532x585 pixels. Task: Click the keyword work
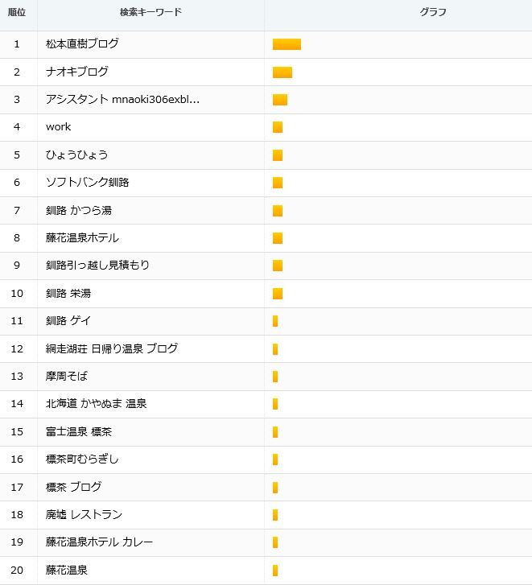coord(58,127)
